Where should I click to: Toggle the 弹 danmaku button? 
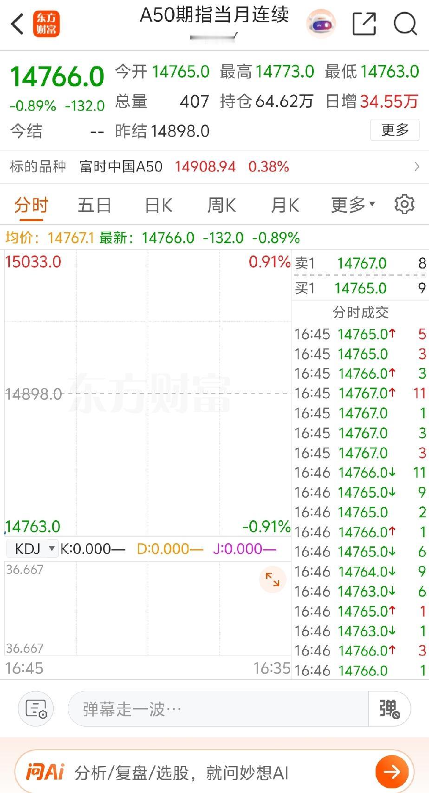pos(389,709)
